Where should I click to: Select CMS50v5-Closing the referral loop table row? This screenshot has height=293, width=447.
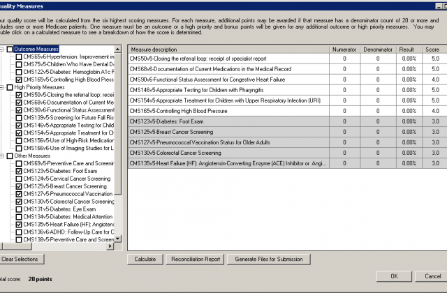point(287,59)
